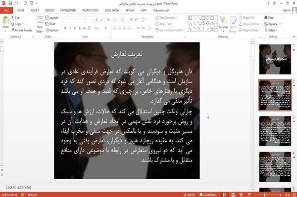Toggle text Shadow formatting
Viewport: 297px width, 197px height.
(80, 28)
